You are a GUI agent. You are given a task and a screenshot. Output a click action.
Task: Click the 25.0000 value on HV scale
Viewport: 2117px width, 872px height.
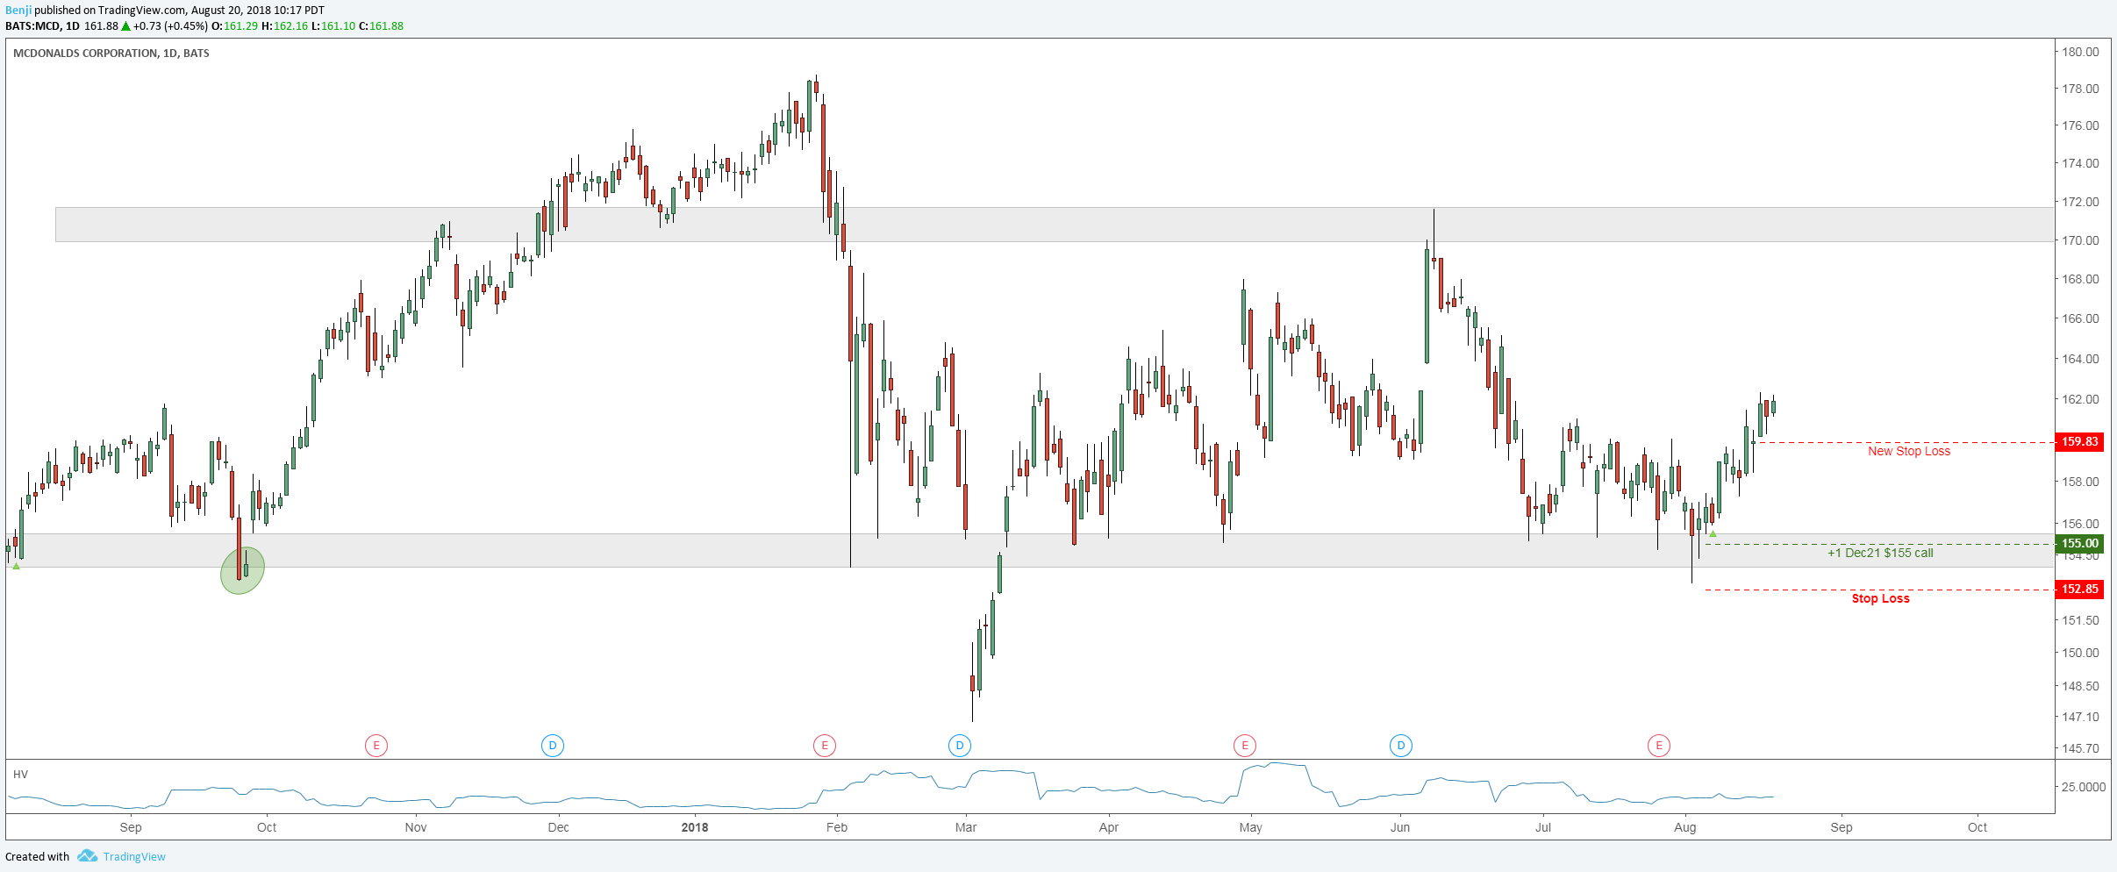(x=2084, y=787)
